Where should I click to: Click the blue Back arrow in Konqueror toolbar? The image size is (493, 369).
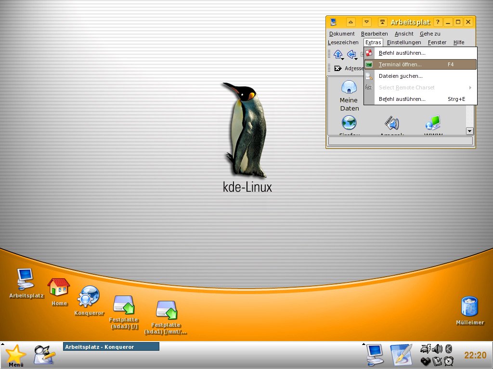[352, 54]
